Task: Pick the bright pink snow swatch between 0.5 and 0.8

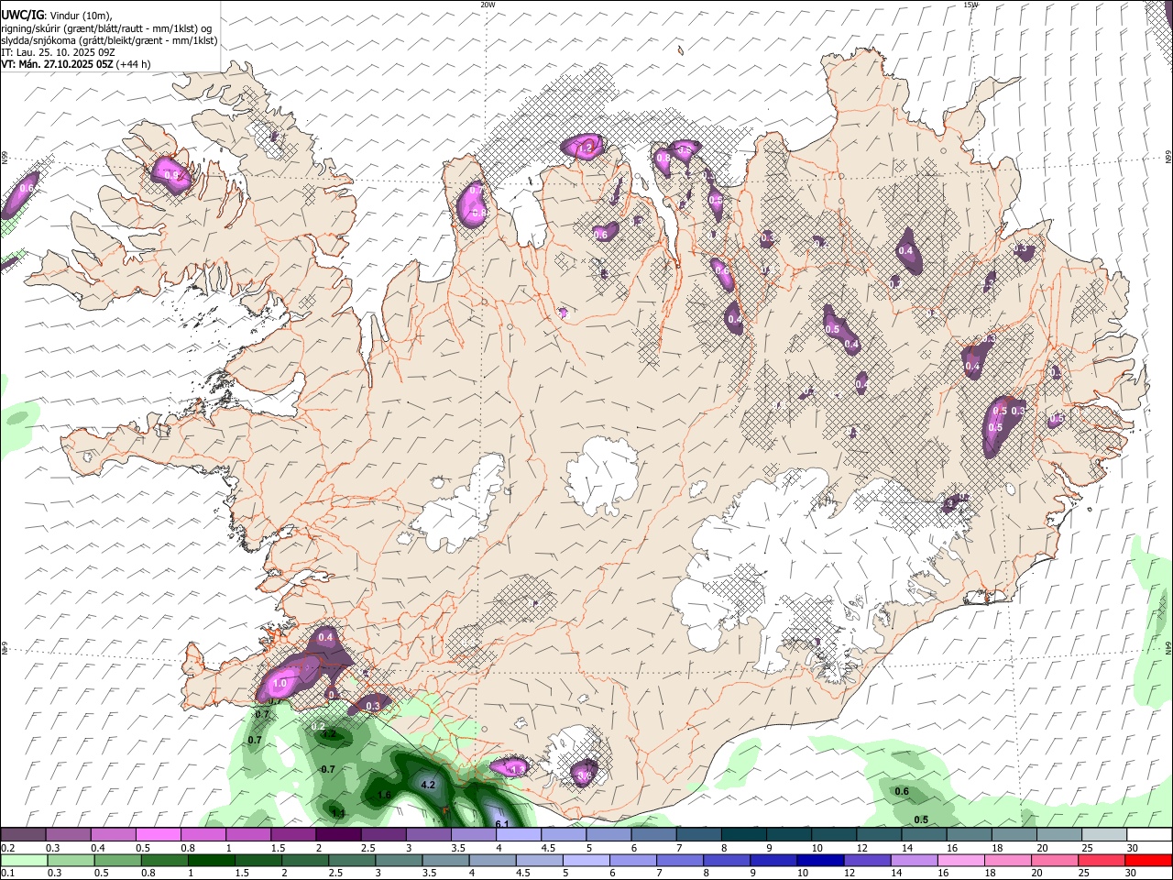Action: click(158, 835)
